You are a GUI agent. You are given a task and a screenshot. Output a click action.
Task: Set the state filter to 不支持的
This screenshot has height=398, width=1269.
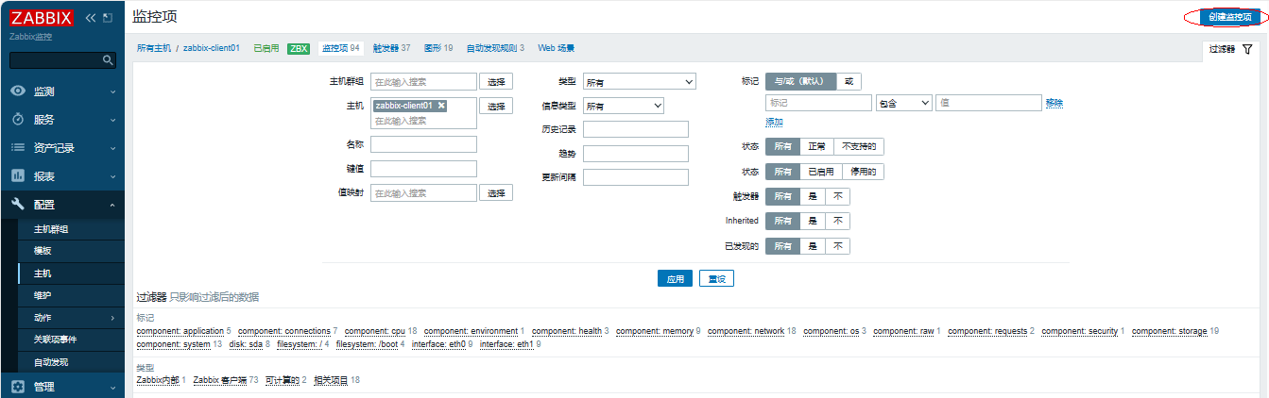click(x=859, y=147)
